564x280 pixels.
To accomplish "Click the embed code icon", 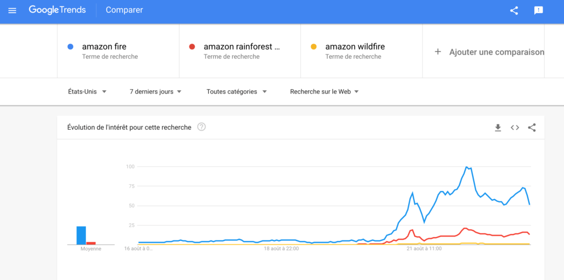I will coord(515,128).
